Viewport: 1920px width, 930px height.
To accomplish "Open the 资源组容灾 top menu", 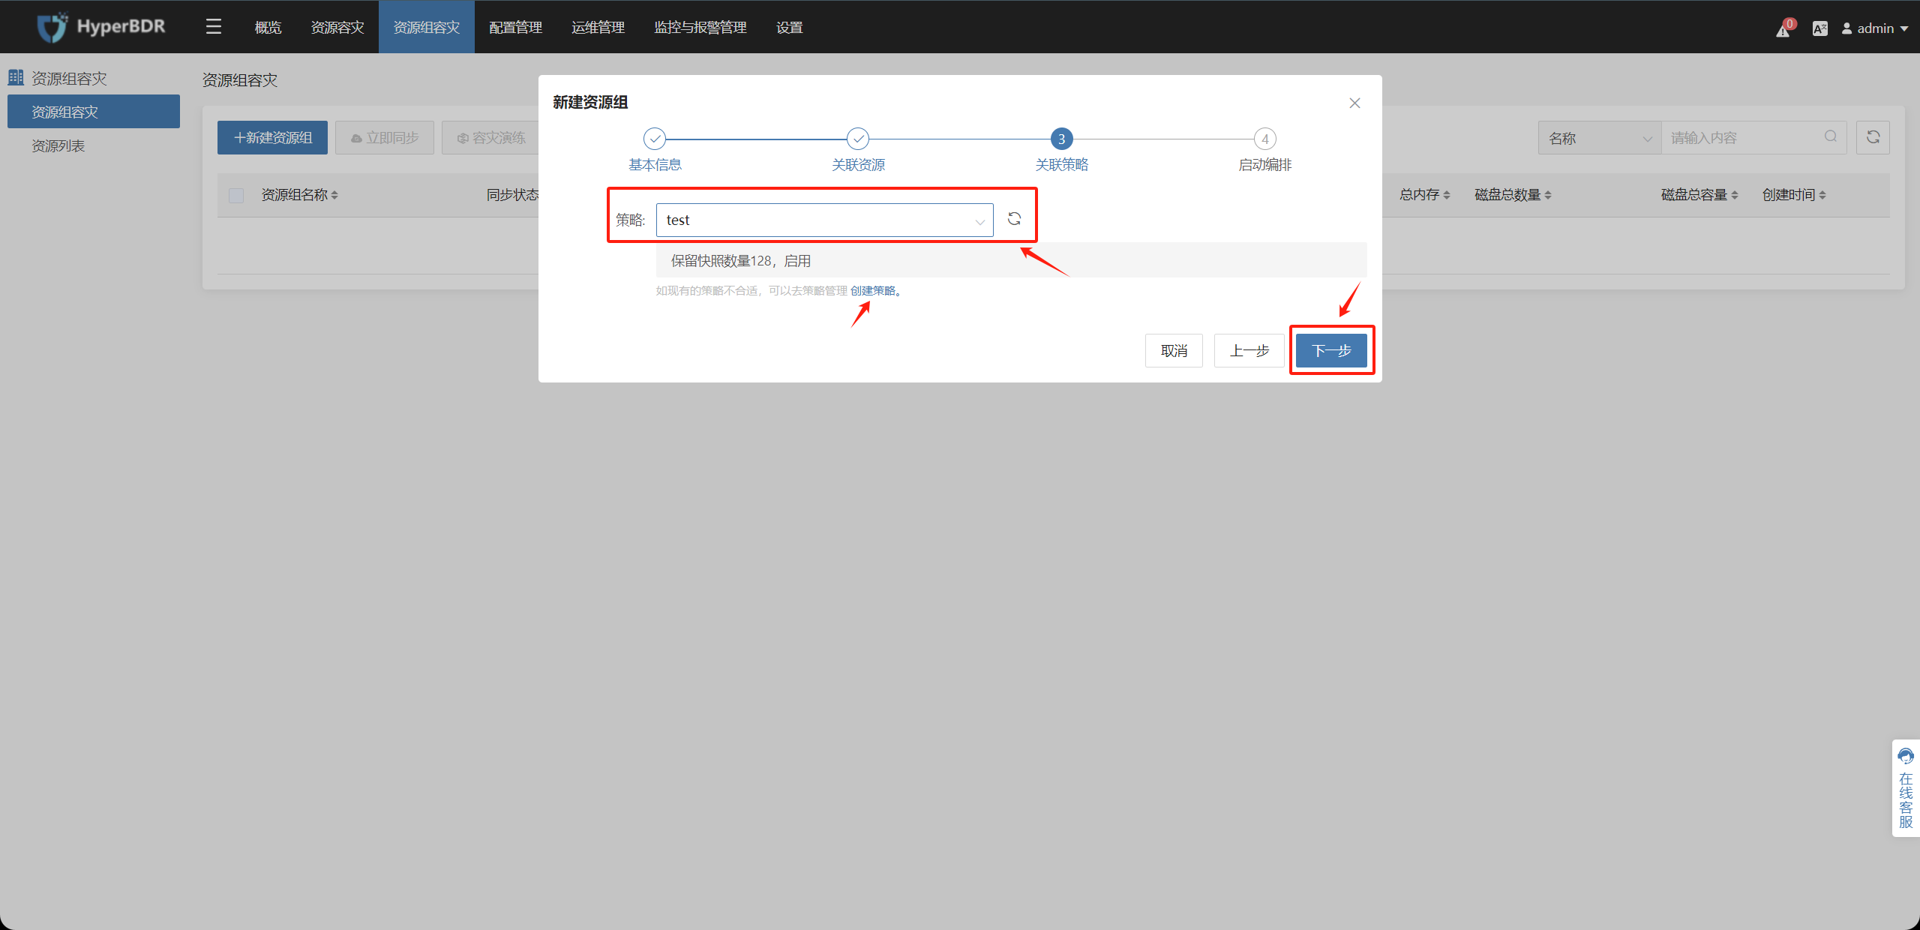I will point(427,28).
